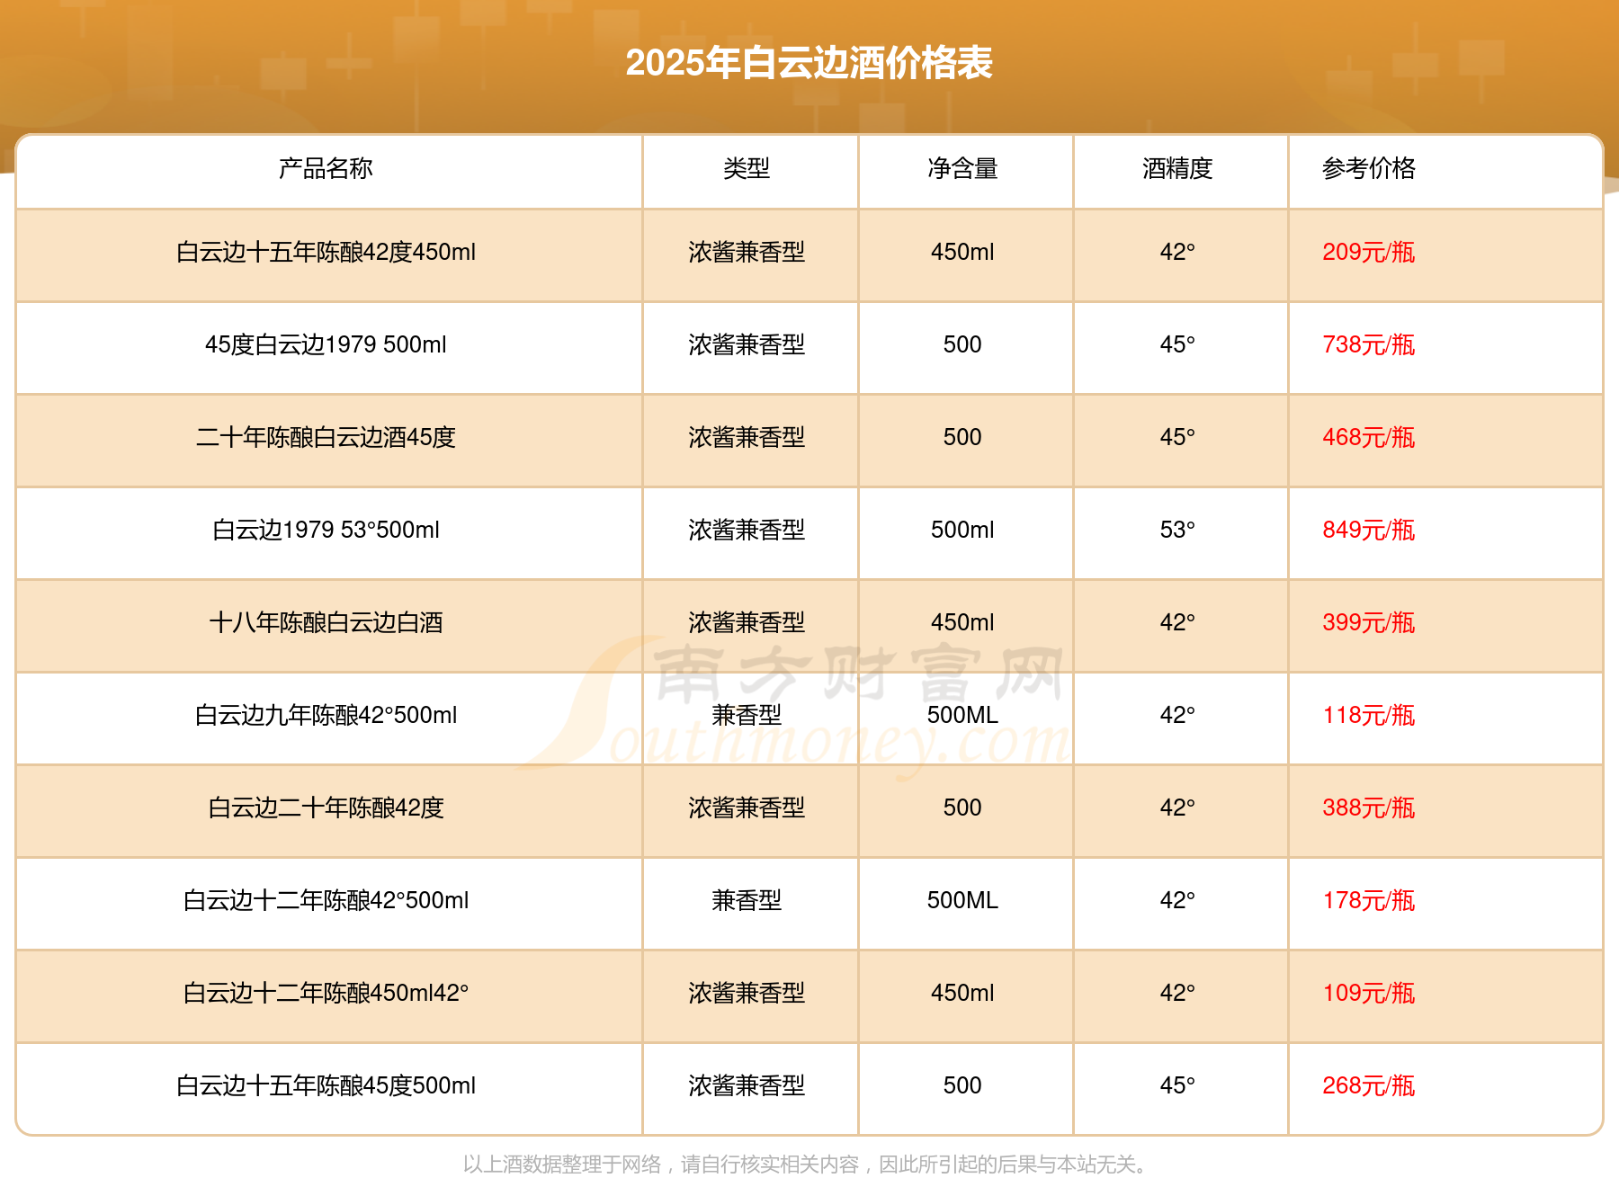This screenshot has width=1619, height=1178.
Task: Click price 209元/瓶
Action: click(x=1369, y=252)
